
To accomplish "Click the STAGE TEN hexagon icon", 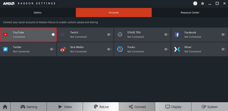I will pos(120,35).
